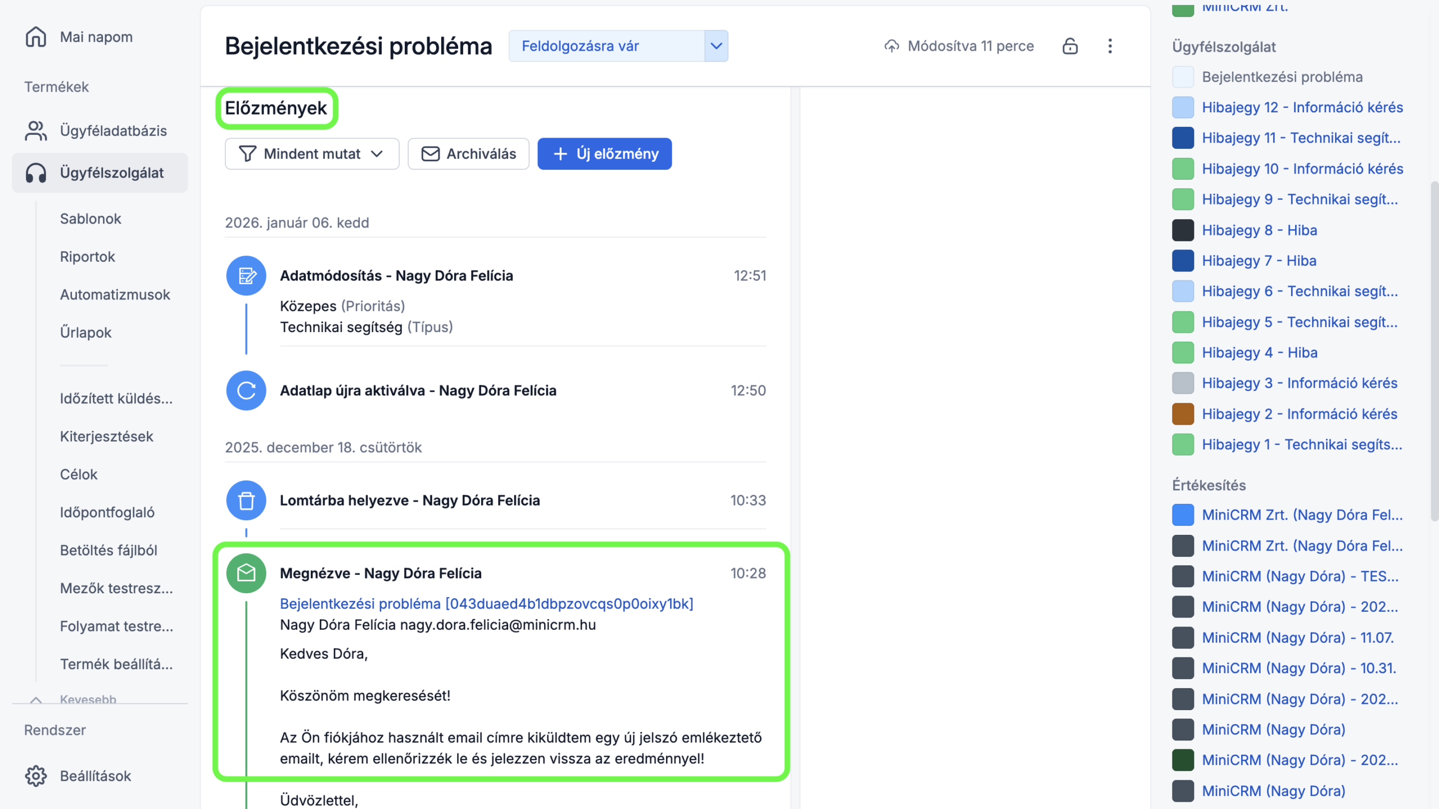1439x809 pixels.
Task: Click the brown Hibajegy 2 color swatch
Action: 1183,414
